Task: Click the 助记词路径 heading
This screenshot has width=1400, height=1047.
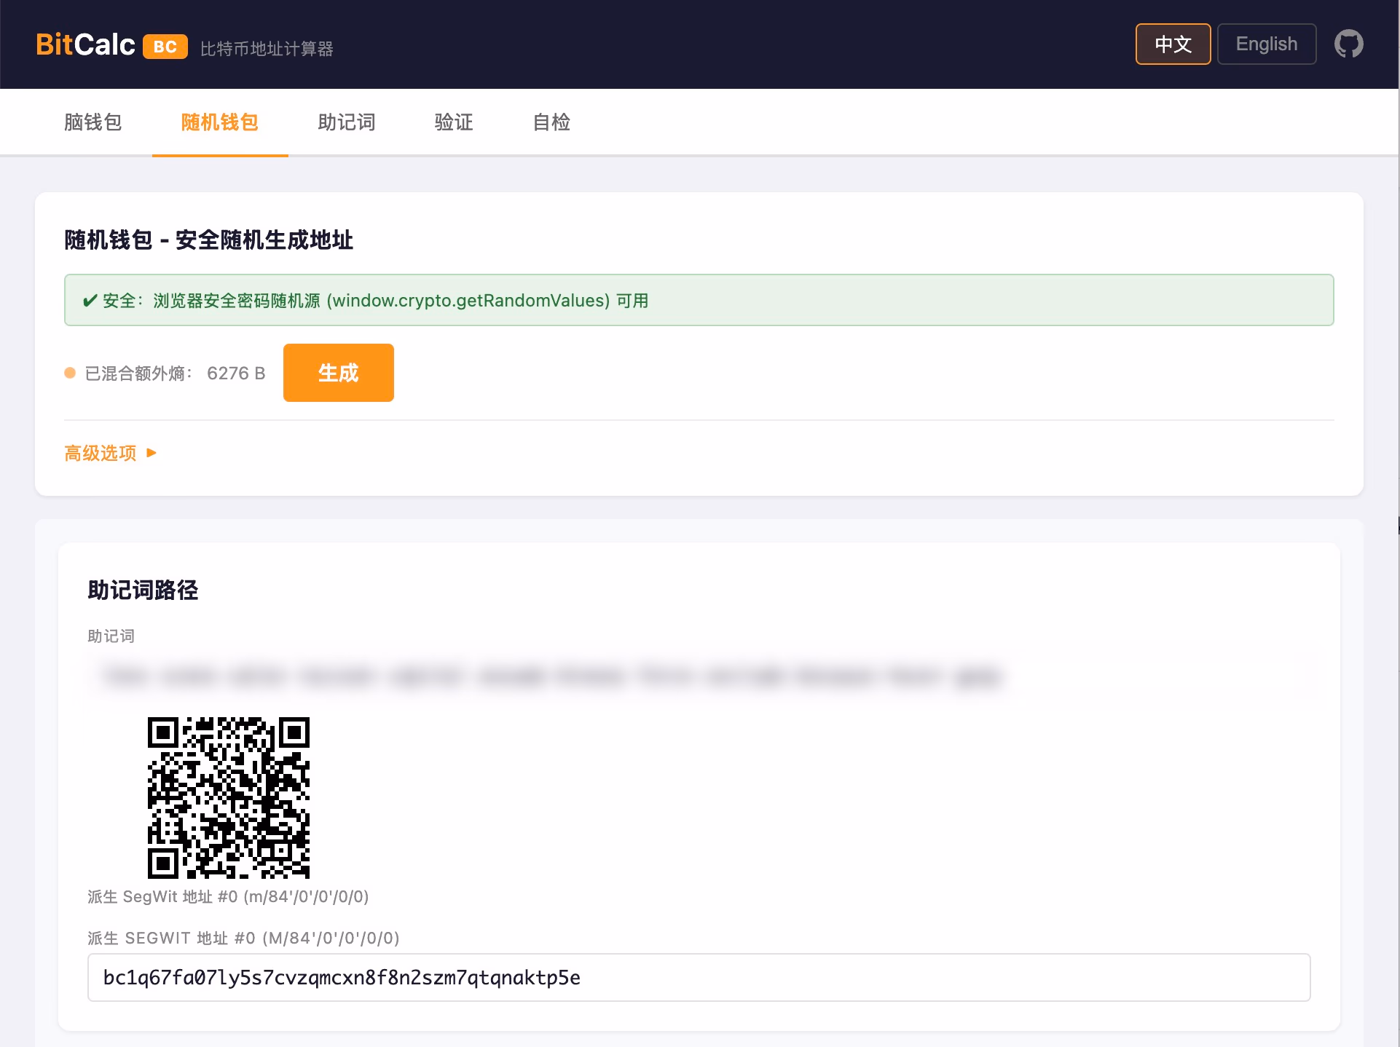Action: pyautogui.click(x=143, y=590)
